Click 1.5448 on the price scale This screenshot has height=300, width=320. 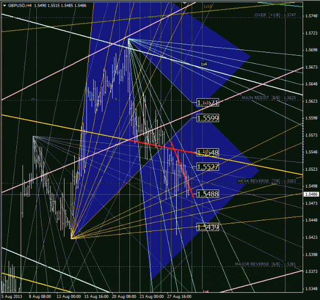coord(311,220)
